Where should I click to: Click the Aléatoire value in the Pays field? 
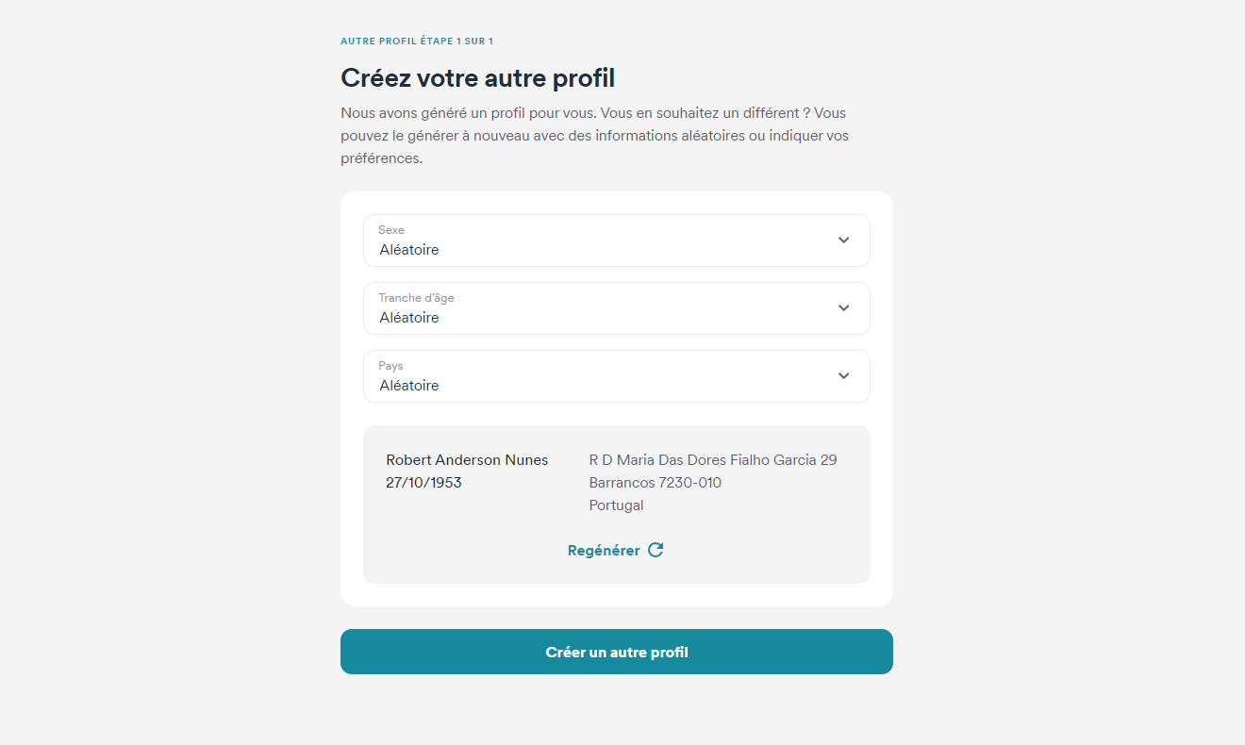(408, 385)
